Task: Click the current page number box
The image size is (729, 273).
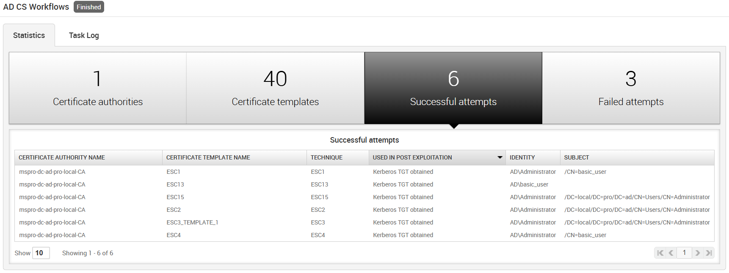Action: click(684, 253)
